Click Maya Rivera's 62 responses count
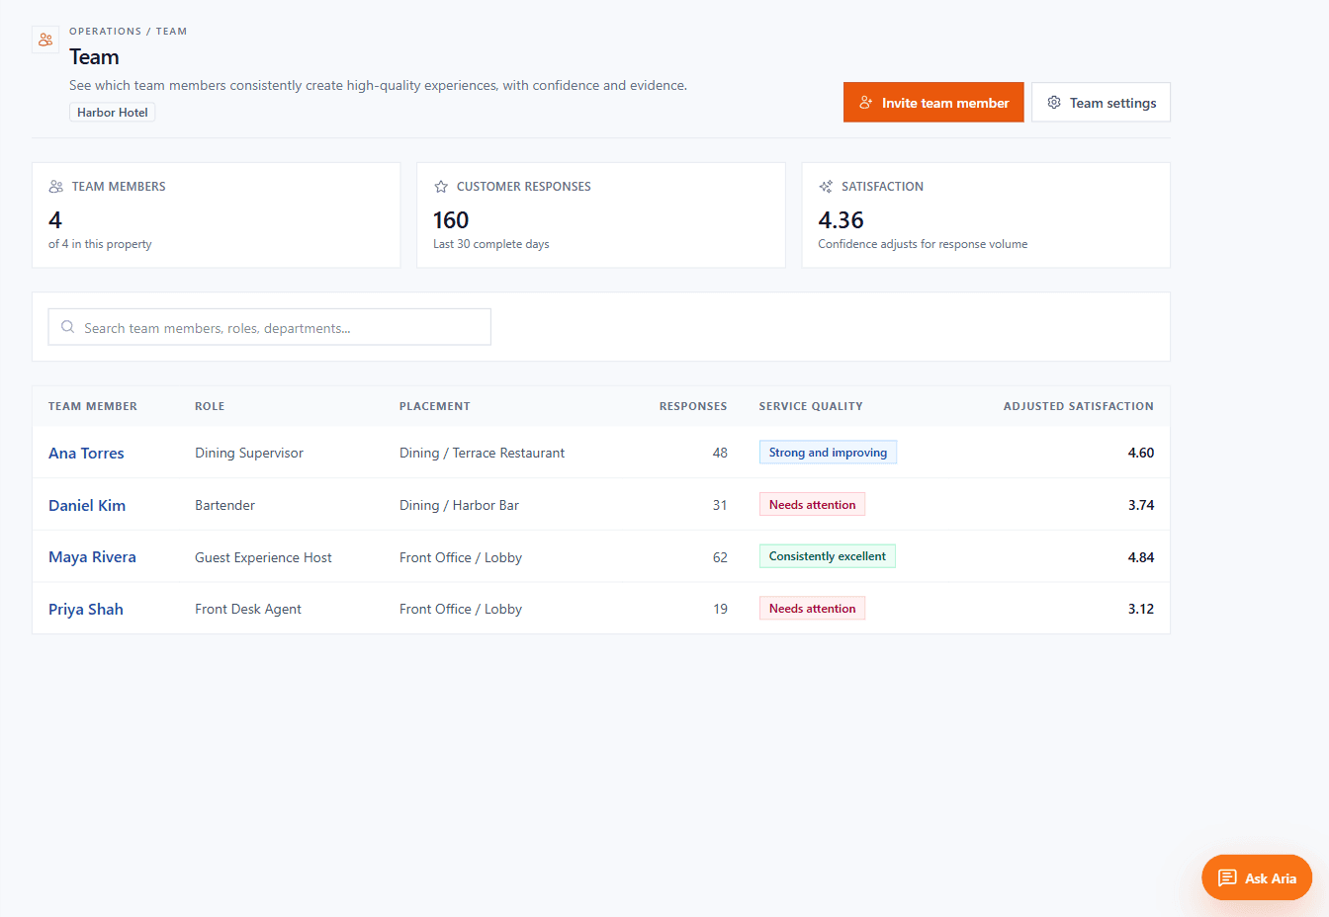 (720, 557)
